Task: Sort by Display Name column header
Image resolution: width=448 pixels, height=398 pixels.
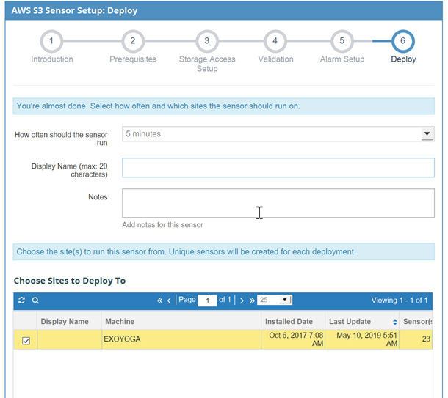Action: point(69,321)
